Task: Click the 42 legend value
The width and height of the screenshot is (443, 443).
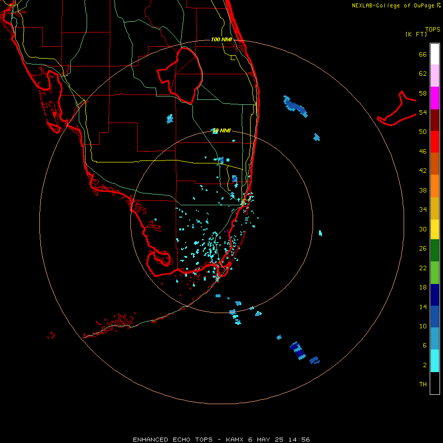Action: pyautogui.click(x=423, y=171)
